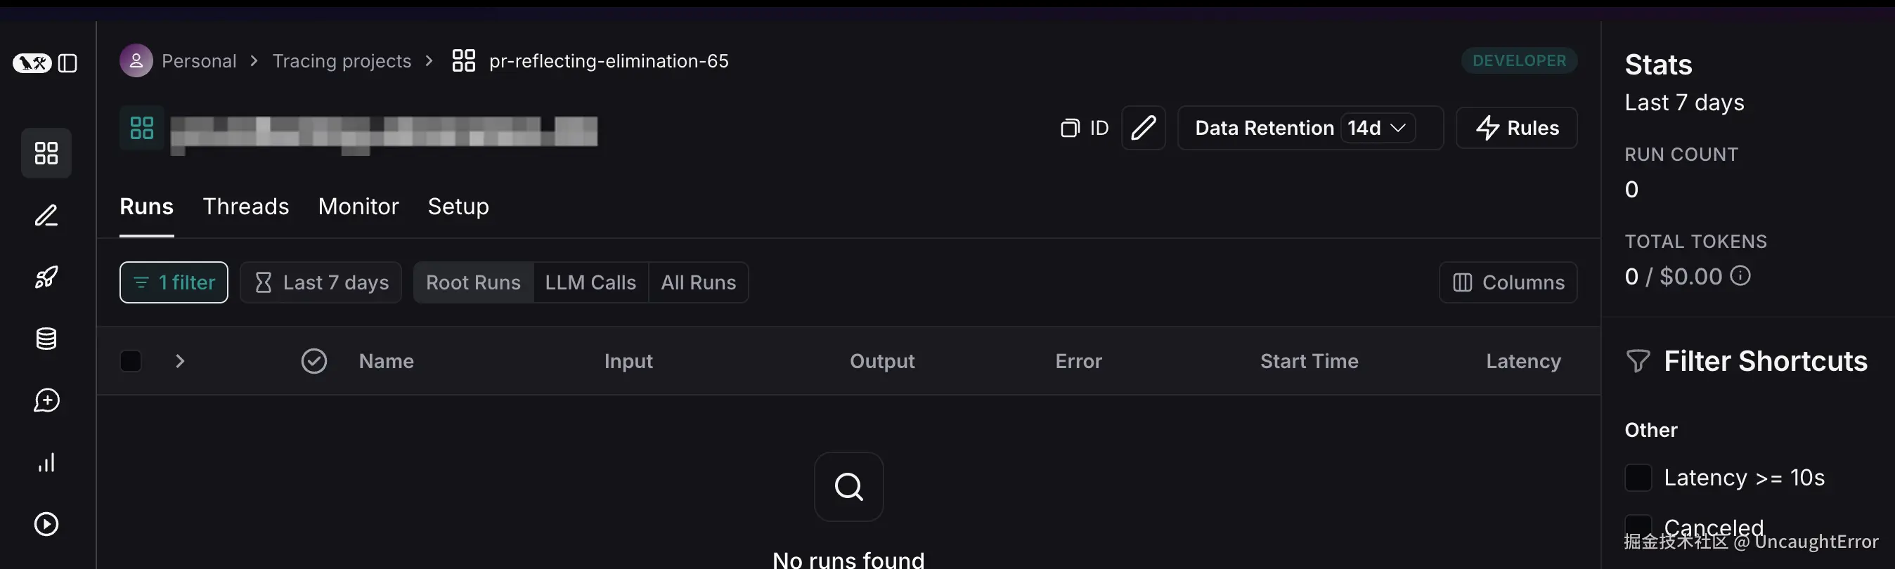Open the Data Retention 14d dropdown

[x=1377, y=128]
